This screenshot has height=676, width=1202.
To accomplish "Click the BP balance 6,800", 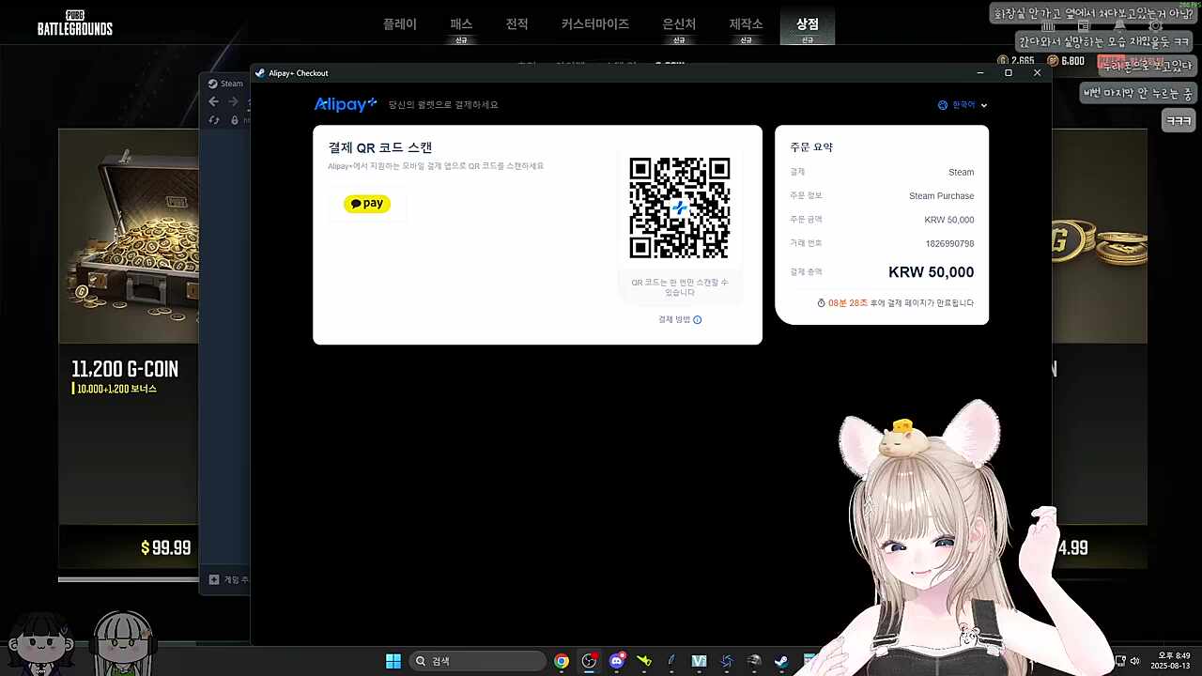I will (1066, 61).
